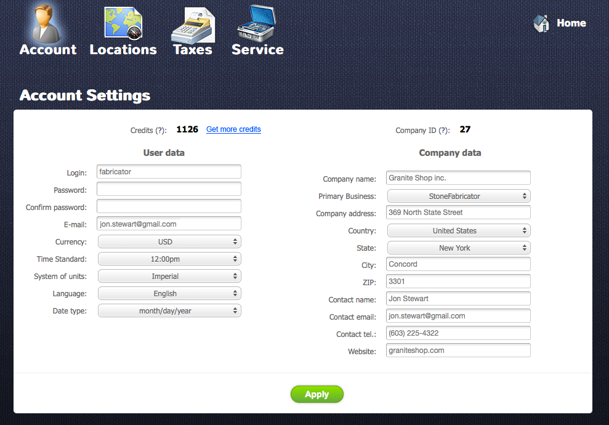Open the Currency dropdown showing USD
609x425 pixels.
click(x=169, y=241)
